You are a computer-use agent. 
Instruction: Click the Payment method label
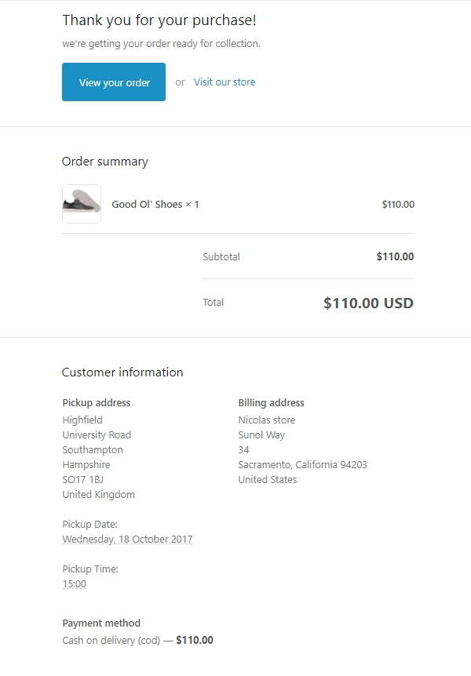pyautogui.click(x=101, y=623)
